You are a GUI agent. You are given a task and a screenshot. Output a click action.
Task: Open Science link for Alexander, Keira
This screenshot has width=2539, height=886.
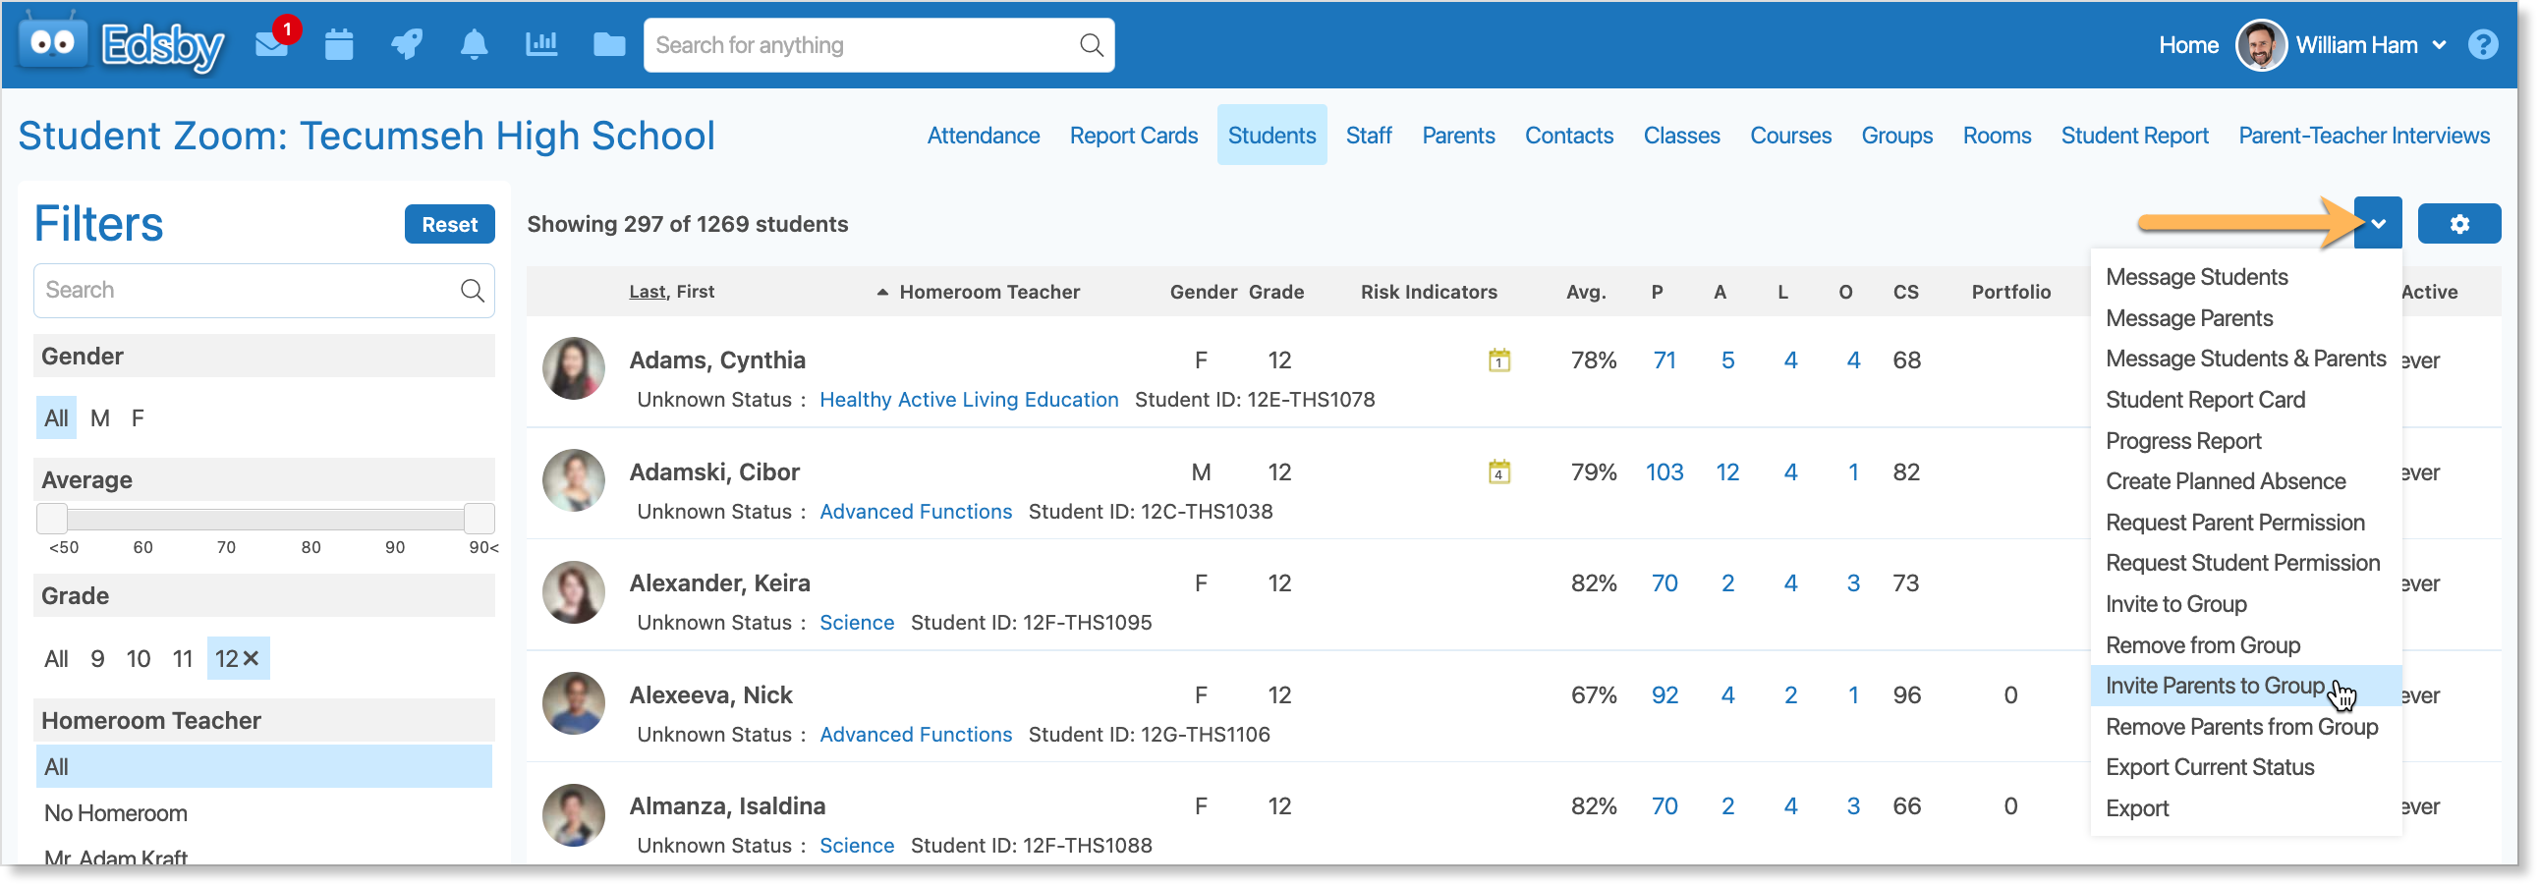(856, 622)
